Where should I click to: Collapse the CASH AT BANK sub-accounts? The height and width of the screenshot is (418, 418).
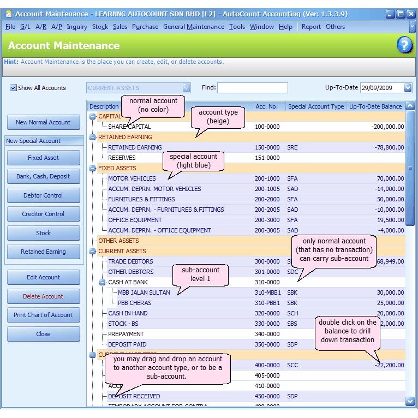[102, 282]
